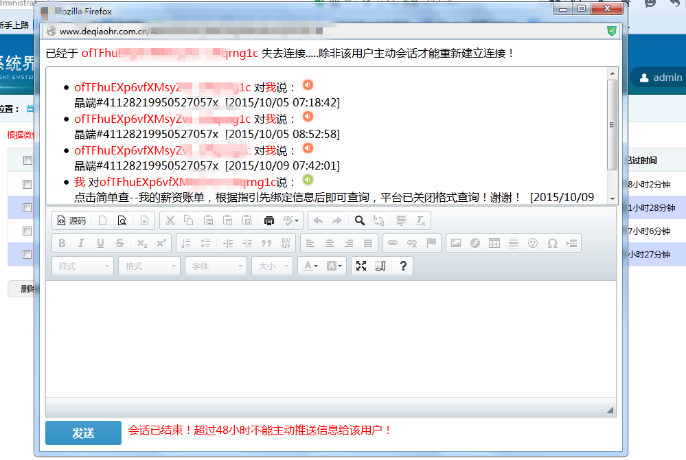
Task: Toggle Italic formatting
Action: [81, 244]
